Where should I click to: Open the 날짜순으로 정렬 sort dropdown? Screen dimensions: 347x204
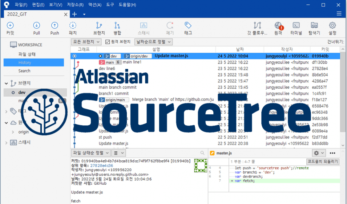tap(153, 42)
